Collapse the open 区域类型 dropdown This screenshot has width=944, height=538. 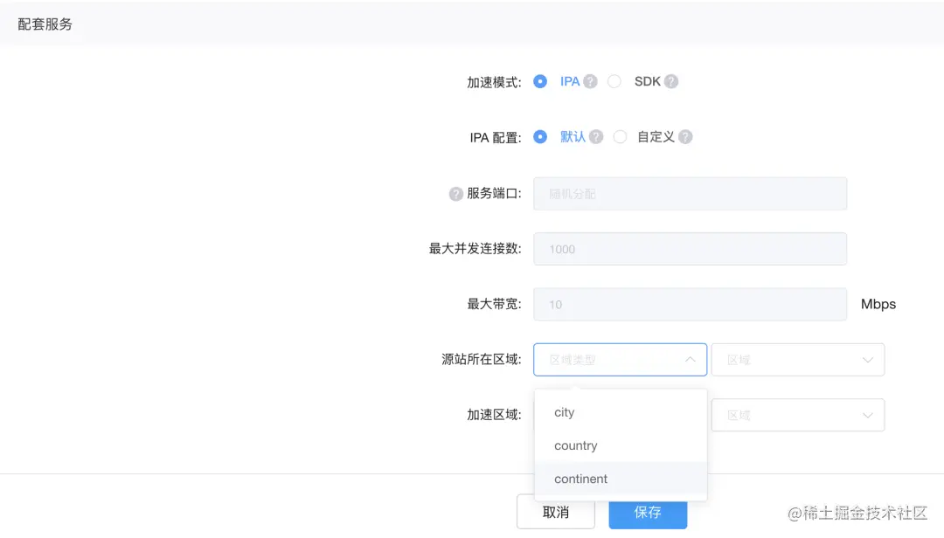(620, 359)
